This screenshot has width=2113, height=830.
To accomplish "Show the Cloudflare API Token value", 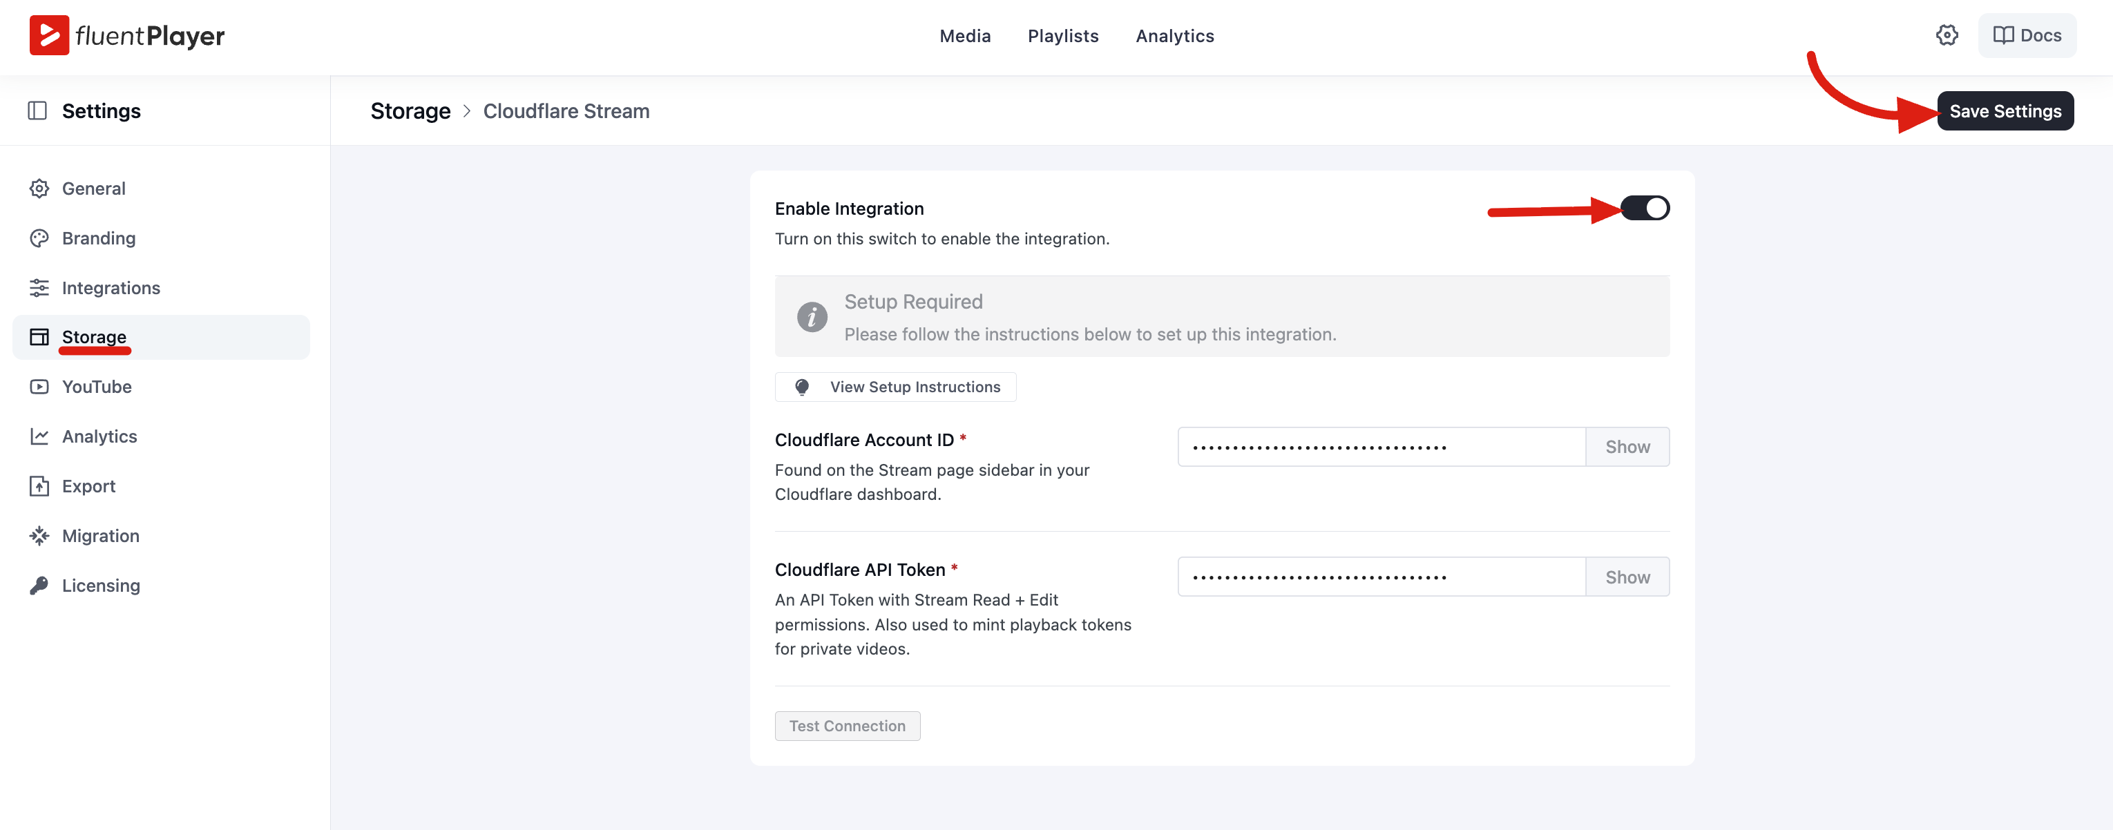I will click(1627, 577).
